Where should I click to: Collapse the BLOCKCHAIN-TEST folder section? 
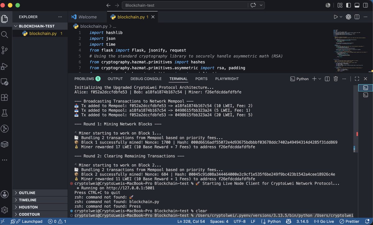(x=40, y=26)
